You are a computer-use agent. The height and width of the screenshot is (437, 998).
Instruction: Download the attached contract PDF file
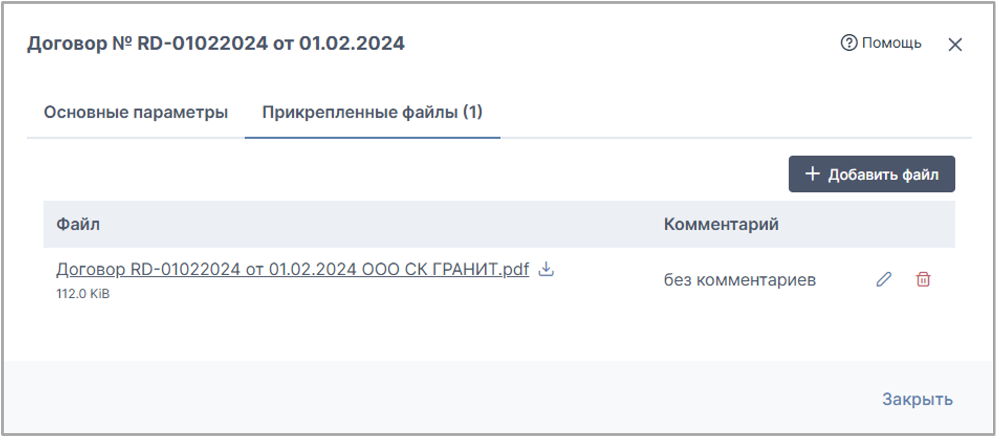[x=546, y=269]
